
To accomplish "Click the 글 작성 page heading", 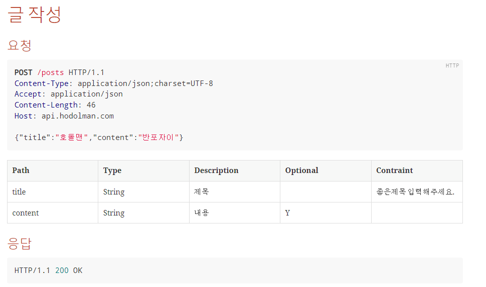I will click(x=34, y=14).
